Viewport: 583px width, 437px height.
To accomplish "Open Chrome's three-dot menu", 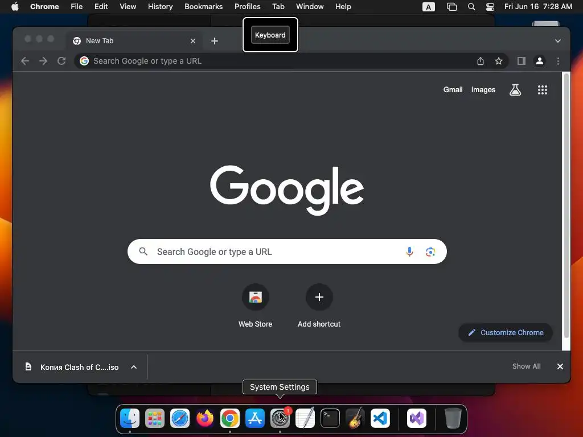I will pos(558,61).
